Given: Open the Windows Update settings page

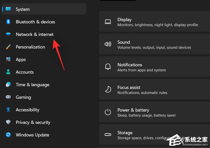Looking at the screenshot, I should [32, 135].
